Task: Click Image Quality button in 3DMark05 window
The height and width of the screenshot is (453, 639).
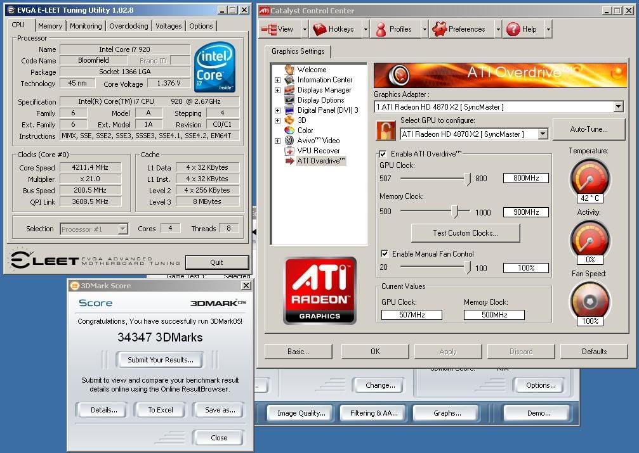Action: tap(301, 413)
